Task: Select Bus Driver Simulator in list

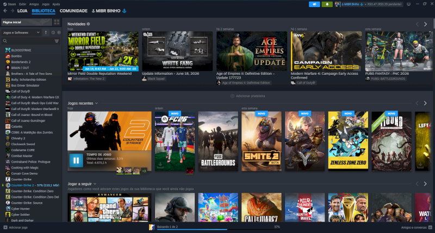Action: (x=25, y=86)
